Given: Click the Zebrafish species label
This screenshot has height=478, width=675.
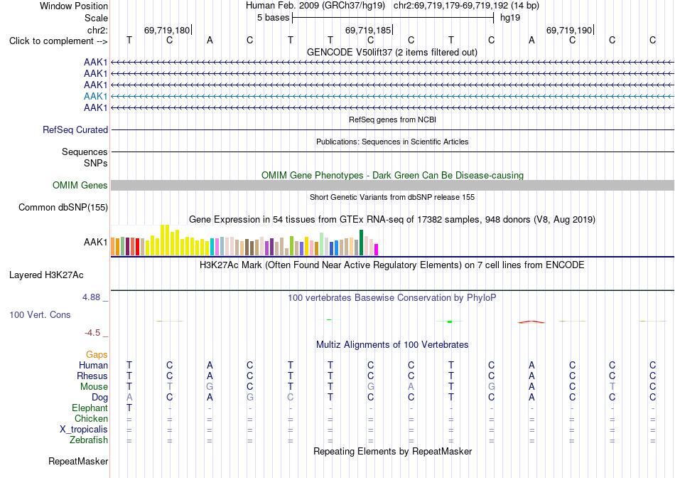Looking at the screenshot, I should click(x=89, y=440).
